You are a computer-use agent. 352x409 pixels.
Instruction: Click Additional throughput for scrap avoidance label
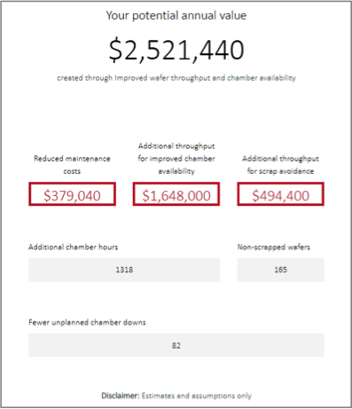tap(280, 165)
